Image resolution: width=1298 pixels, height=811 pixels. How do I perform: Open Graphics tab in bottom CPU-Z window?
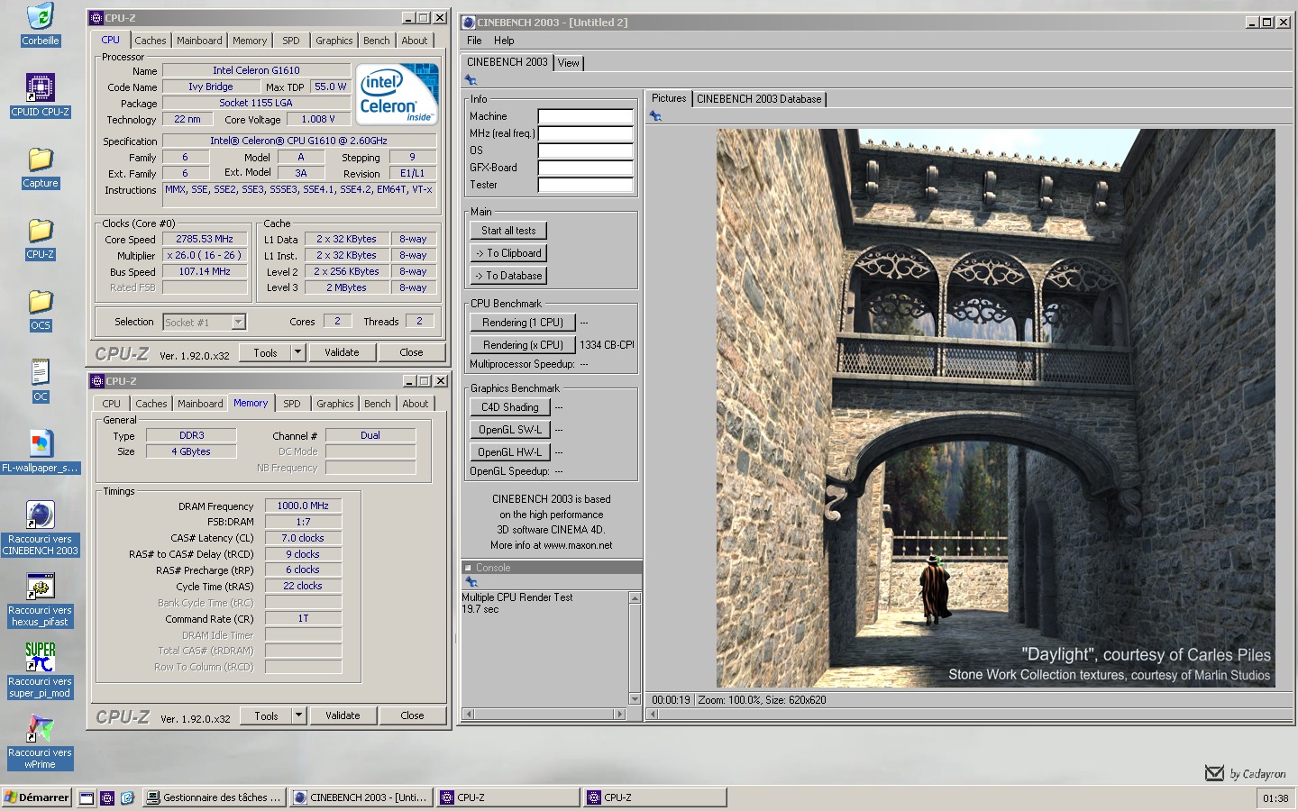[x=335, y=404]
